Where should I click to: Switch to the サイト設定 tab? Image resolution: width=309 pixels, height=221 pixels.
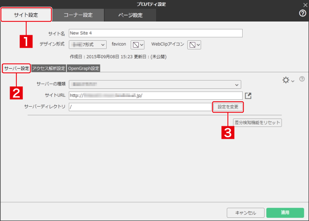[26, 15]
